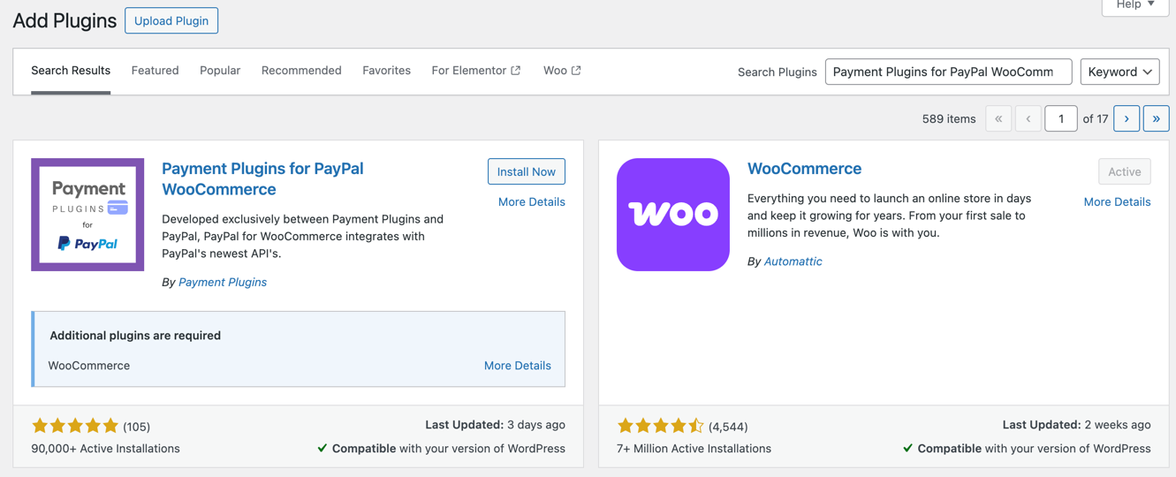Viewport: 1176px width, 477px height.
Task: Install Payment Plugins for PayPal now
Action: (x=526, y=171)
